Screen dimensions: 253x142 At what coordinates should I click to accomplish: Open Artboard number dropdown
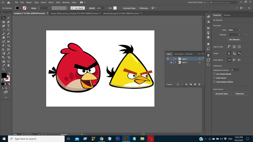pyautogui.click(x=240, y=35)
